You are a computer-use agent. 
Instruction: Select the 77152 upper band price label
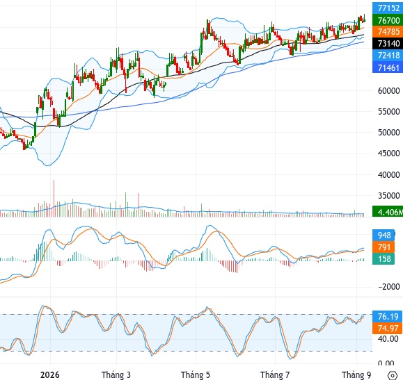(x=388, y=8)
